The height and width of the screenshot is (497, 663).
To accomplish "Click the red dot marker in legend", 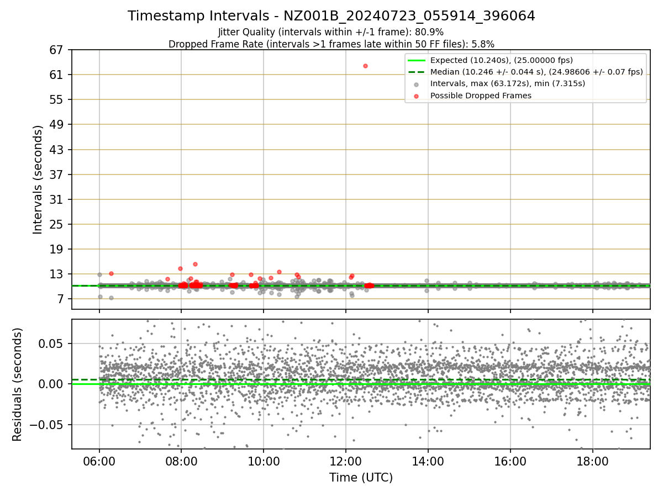I will (x=417, y=96).
